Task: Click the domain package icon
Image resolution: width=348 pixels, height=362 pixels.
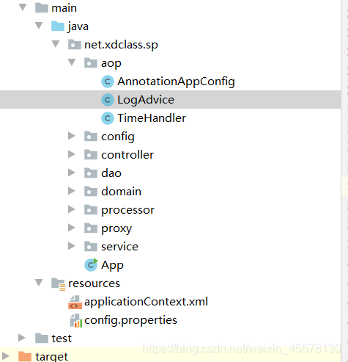Action: pos(91,192)
